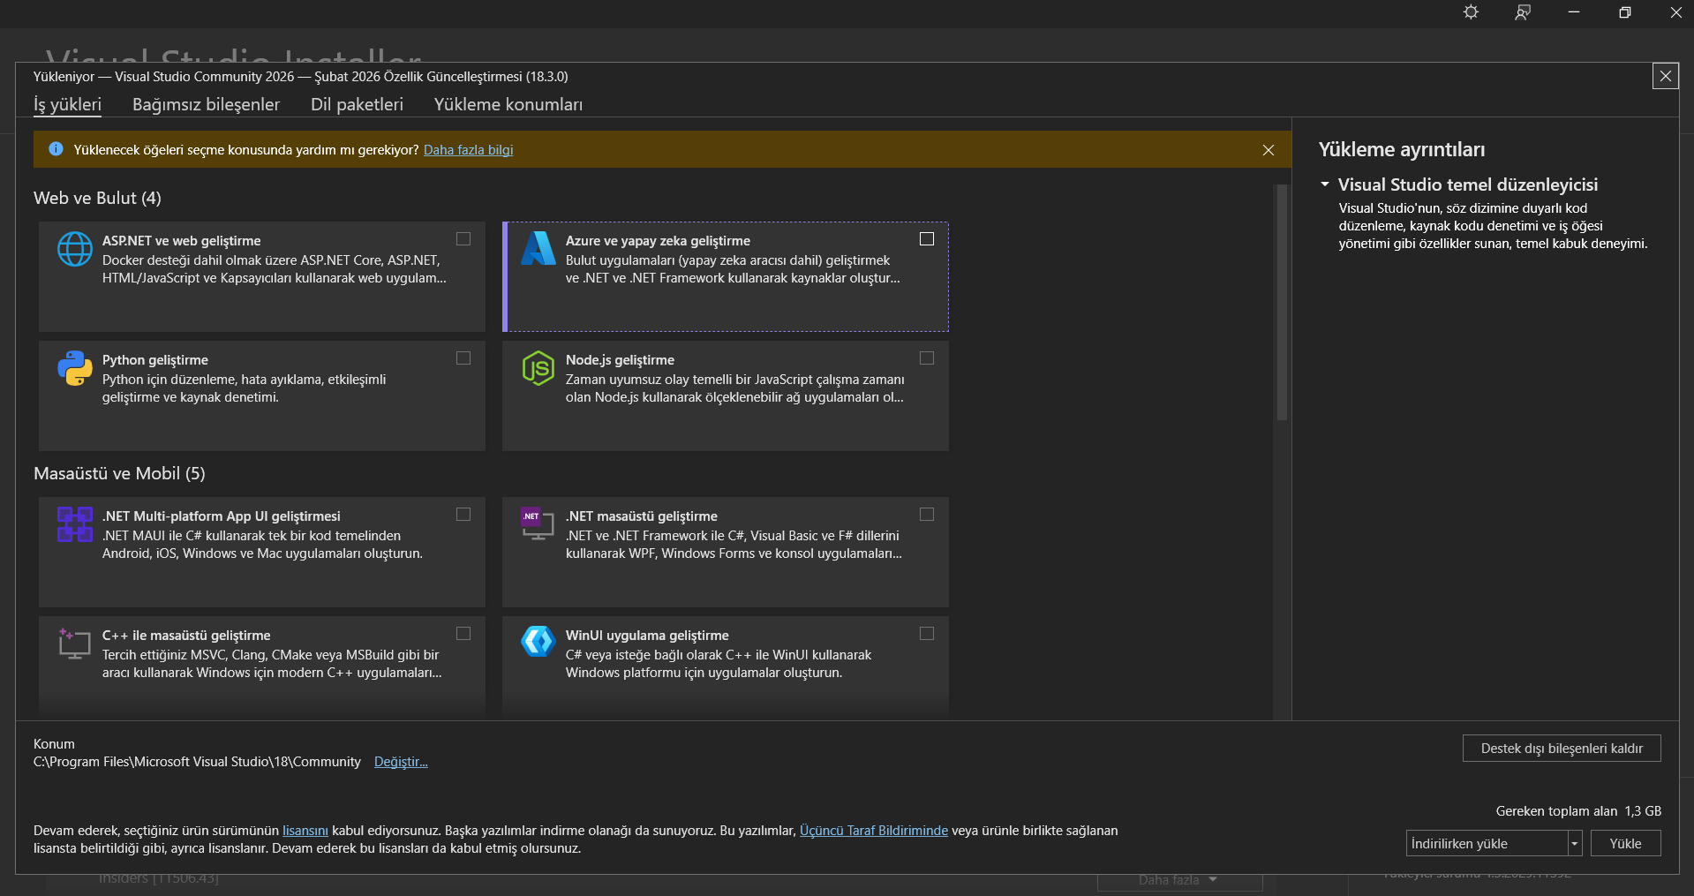1694x896 pixels.
Task: Open the lisansını license link
Action: (305, 831)
